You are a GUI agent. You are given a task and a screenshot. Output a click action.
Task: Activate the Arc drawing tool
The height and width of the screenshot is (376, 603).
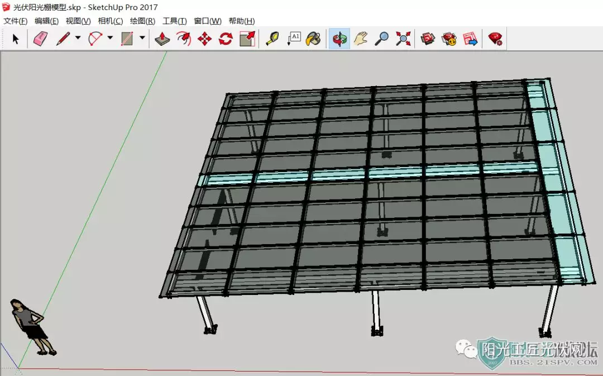click(x=95, y=39)
